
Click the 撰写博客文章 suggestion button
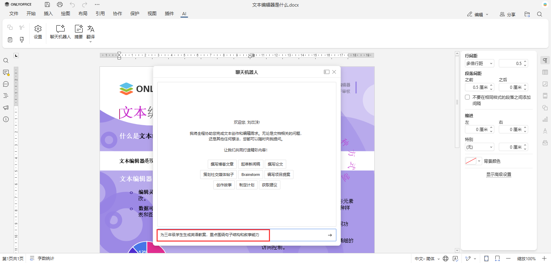click(222, 164)
